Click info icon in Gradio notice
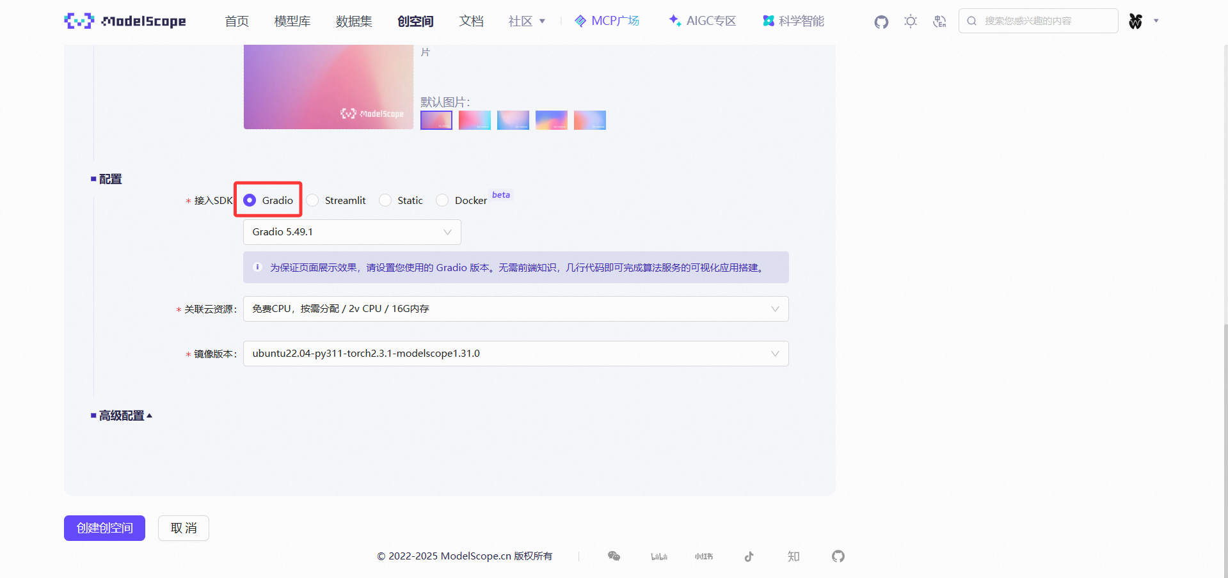Screen dimensions: 1228x578 [258, 267]
